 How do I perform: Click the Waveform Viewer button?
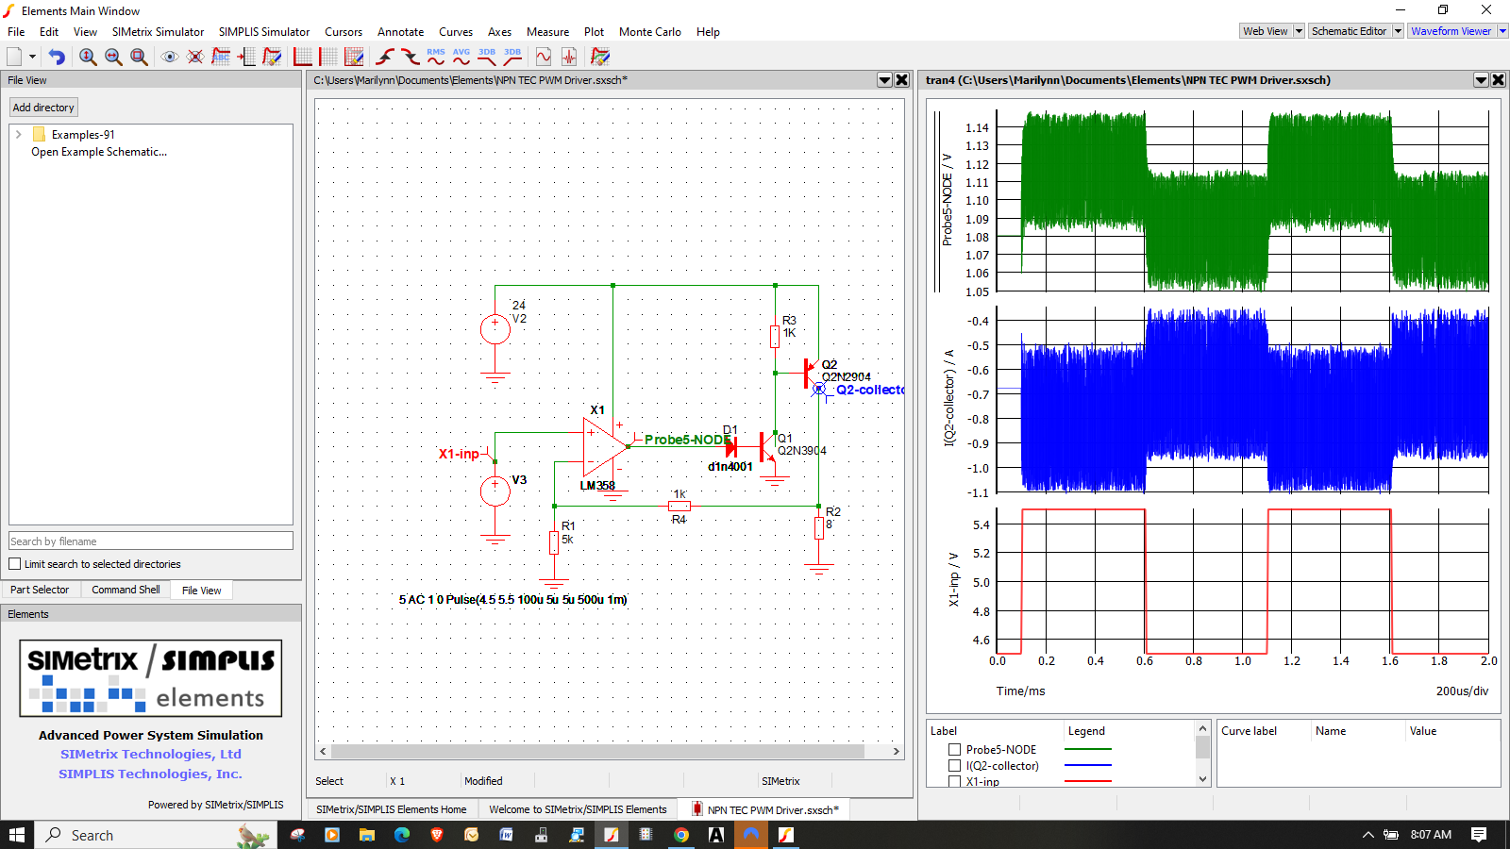point(1451,31)
